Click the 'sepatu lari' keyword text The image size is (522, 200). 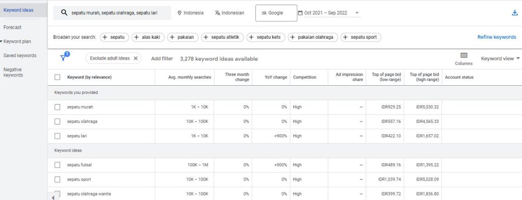pyautogui.click(x=77, y=136)
